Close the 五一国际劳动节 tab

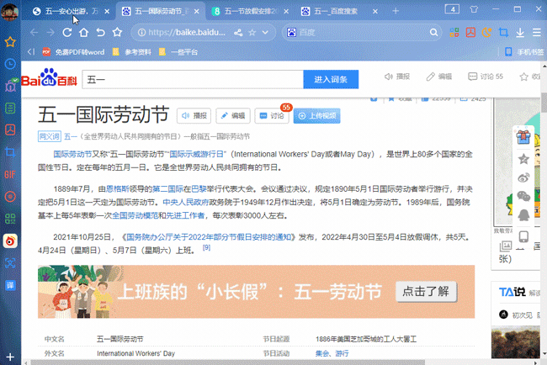point(197,12)
